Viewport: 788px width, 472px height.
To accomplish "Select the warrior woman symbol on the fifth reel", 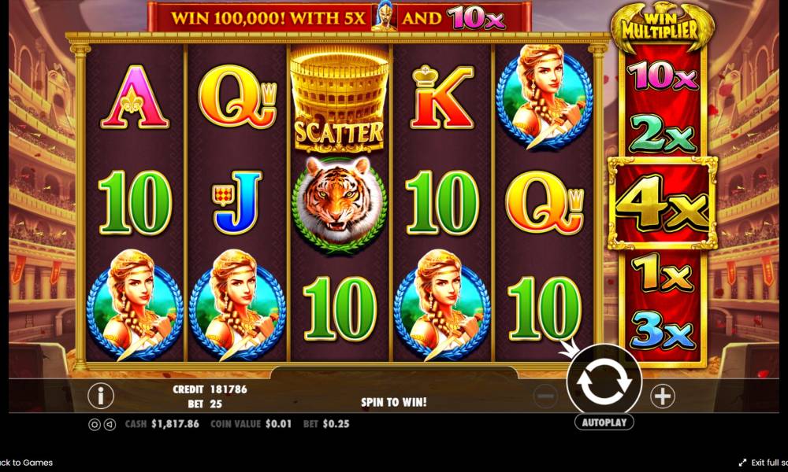I will click(x=545, y=97).
